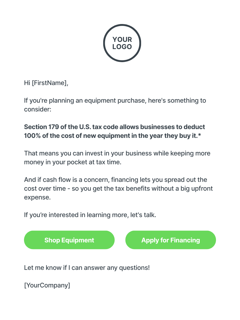Click the circular YOUR LOGO placeholder
The height and width of the screenshot is (320, 240).
pos(122,43)
